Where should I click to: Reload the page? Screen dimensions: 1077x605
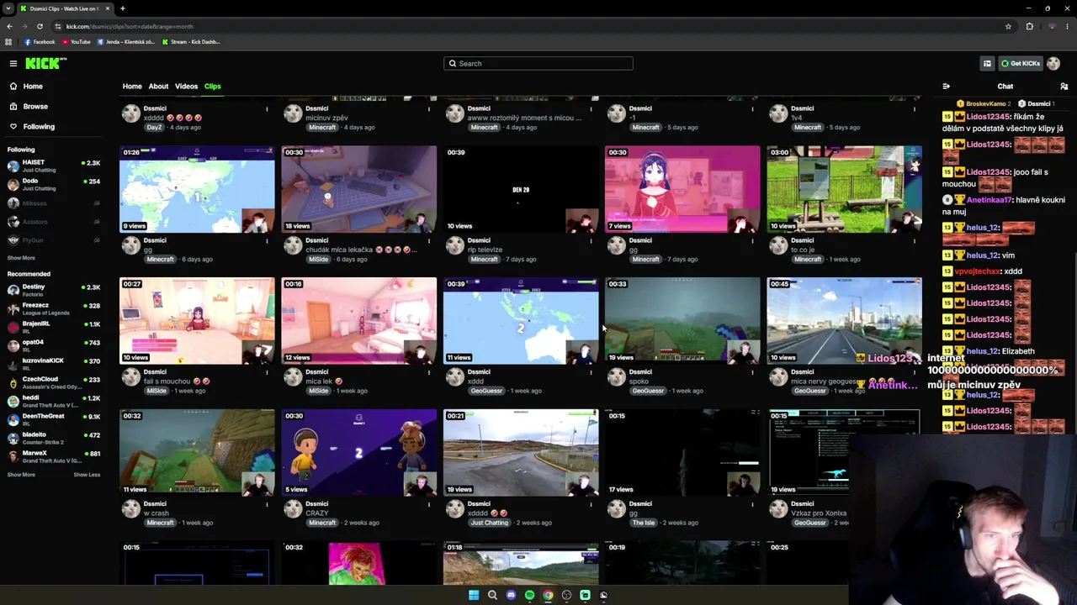click(40, 26)
